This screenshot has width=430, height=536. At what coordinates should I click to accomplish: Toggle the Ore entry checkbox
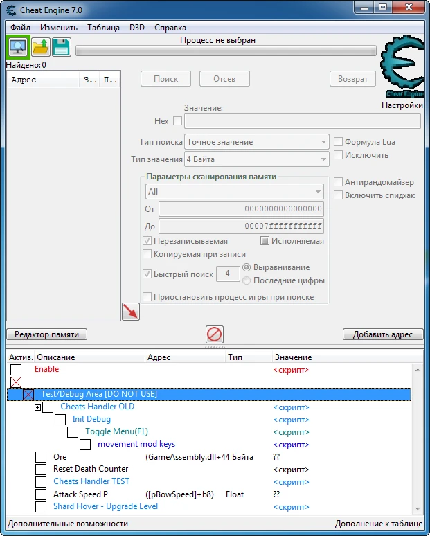41,457
